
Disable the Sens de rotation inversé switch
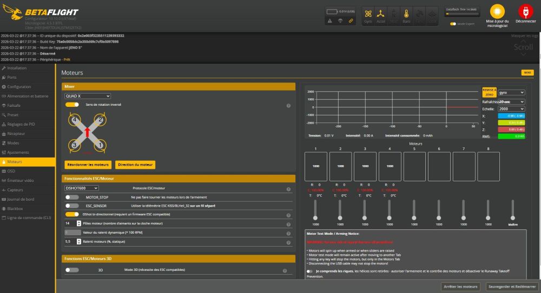72,105
